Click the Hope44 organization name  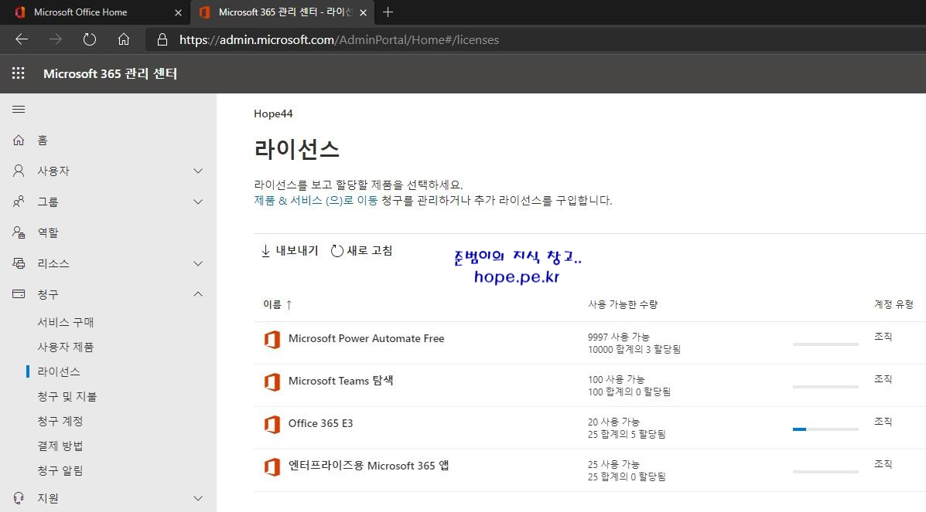tap(273, 114)
